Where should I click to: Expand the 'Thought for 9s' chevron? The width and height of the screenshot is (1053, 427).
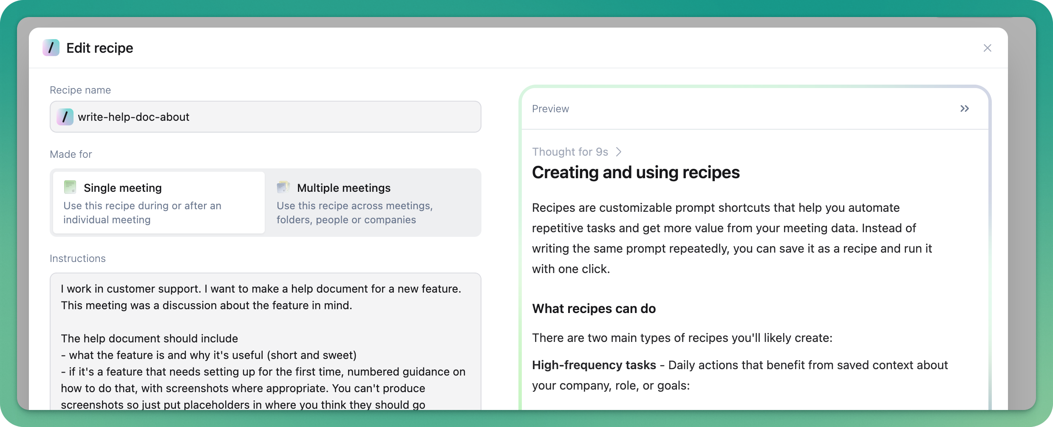(x=619, y=152)
